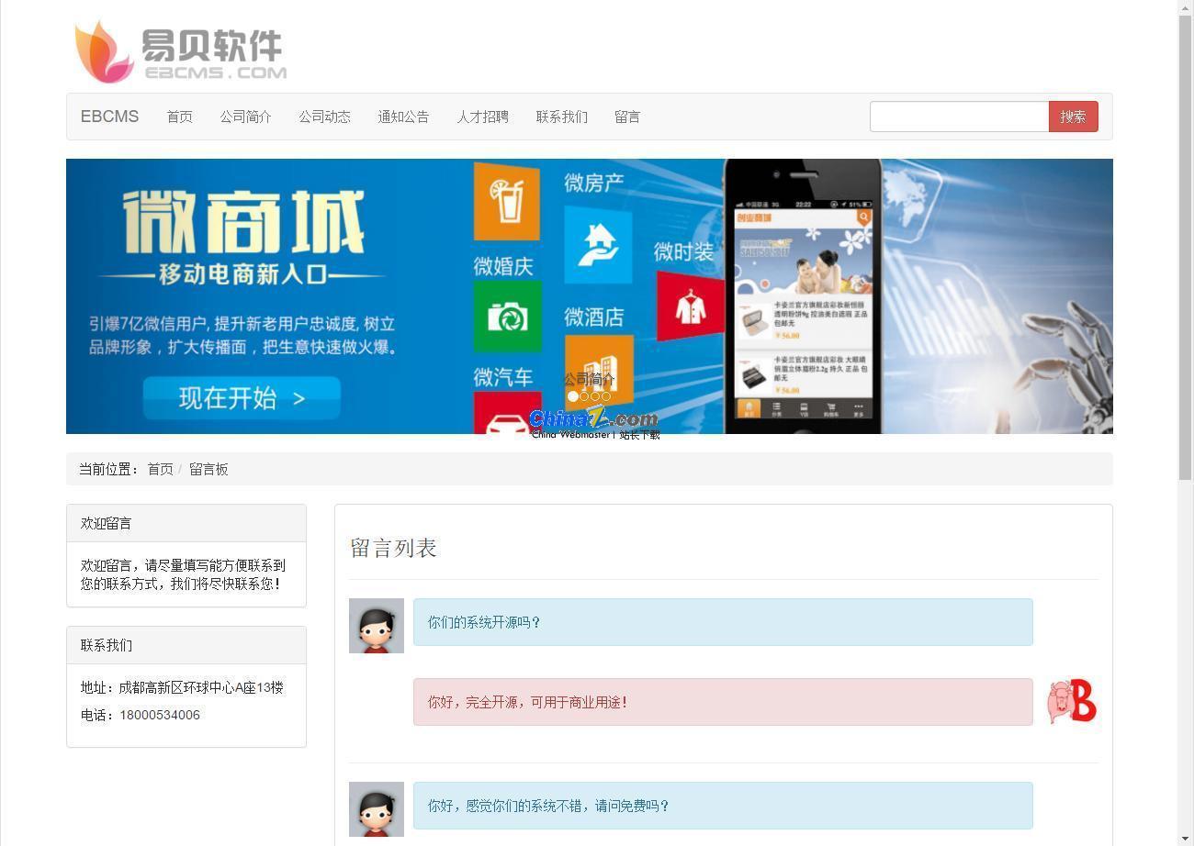
Task: Go to 人才招聘 in the navbar
Action: coord(482,117)
